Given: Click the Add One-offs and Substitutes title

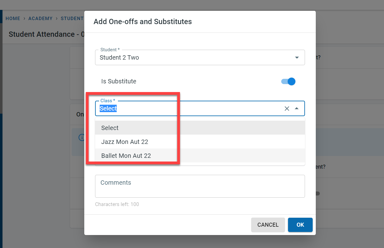Looking at the screenshot, I should tap(143, 22).
